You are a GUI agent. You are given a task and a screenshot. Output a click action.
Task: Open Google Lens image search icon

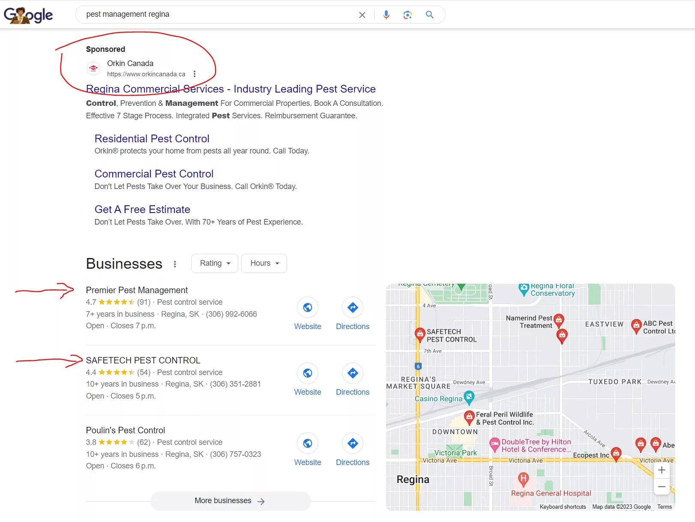pos(407,15)
